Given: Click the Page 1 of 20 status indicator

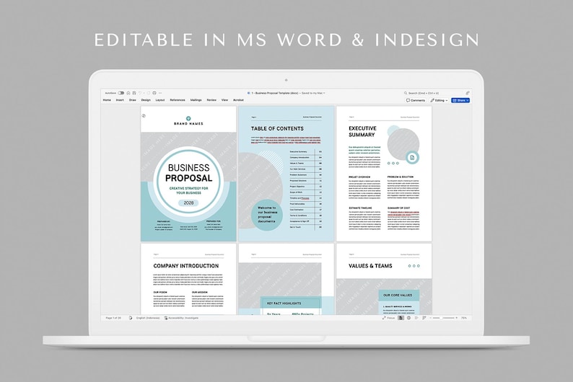Looking at the screenshot, I should 113,318.
